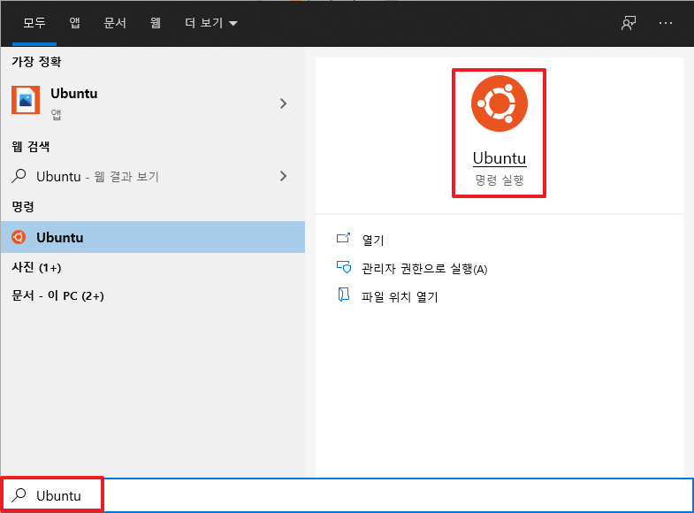
Task: Click the small Ubuntu logo icon
Action: click(19, 237)
